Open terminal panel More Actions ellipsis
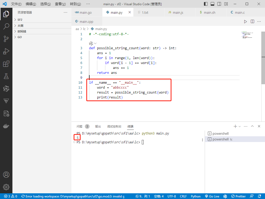 [246, 126]
